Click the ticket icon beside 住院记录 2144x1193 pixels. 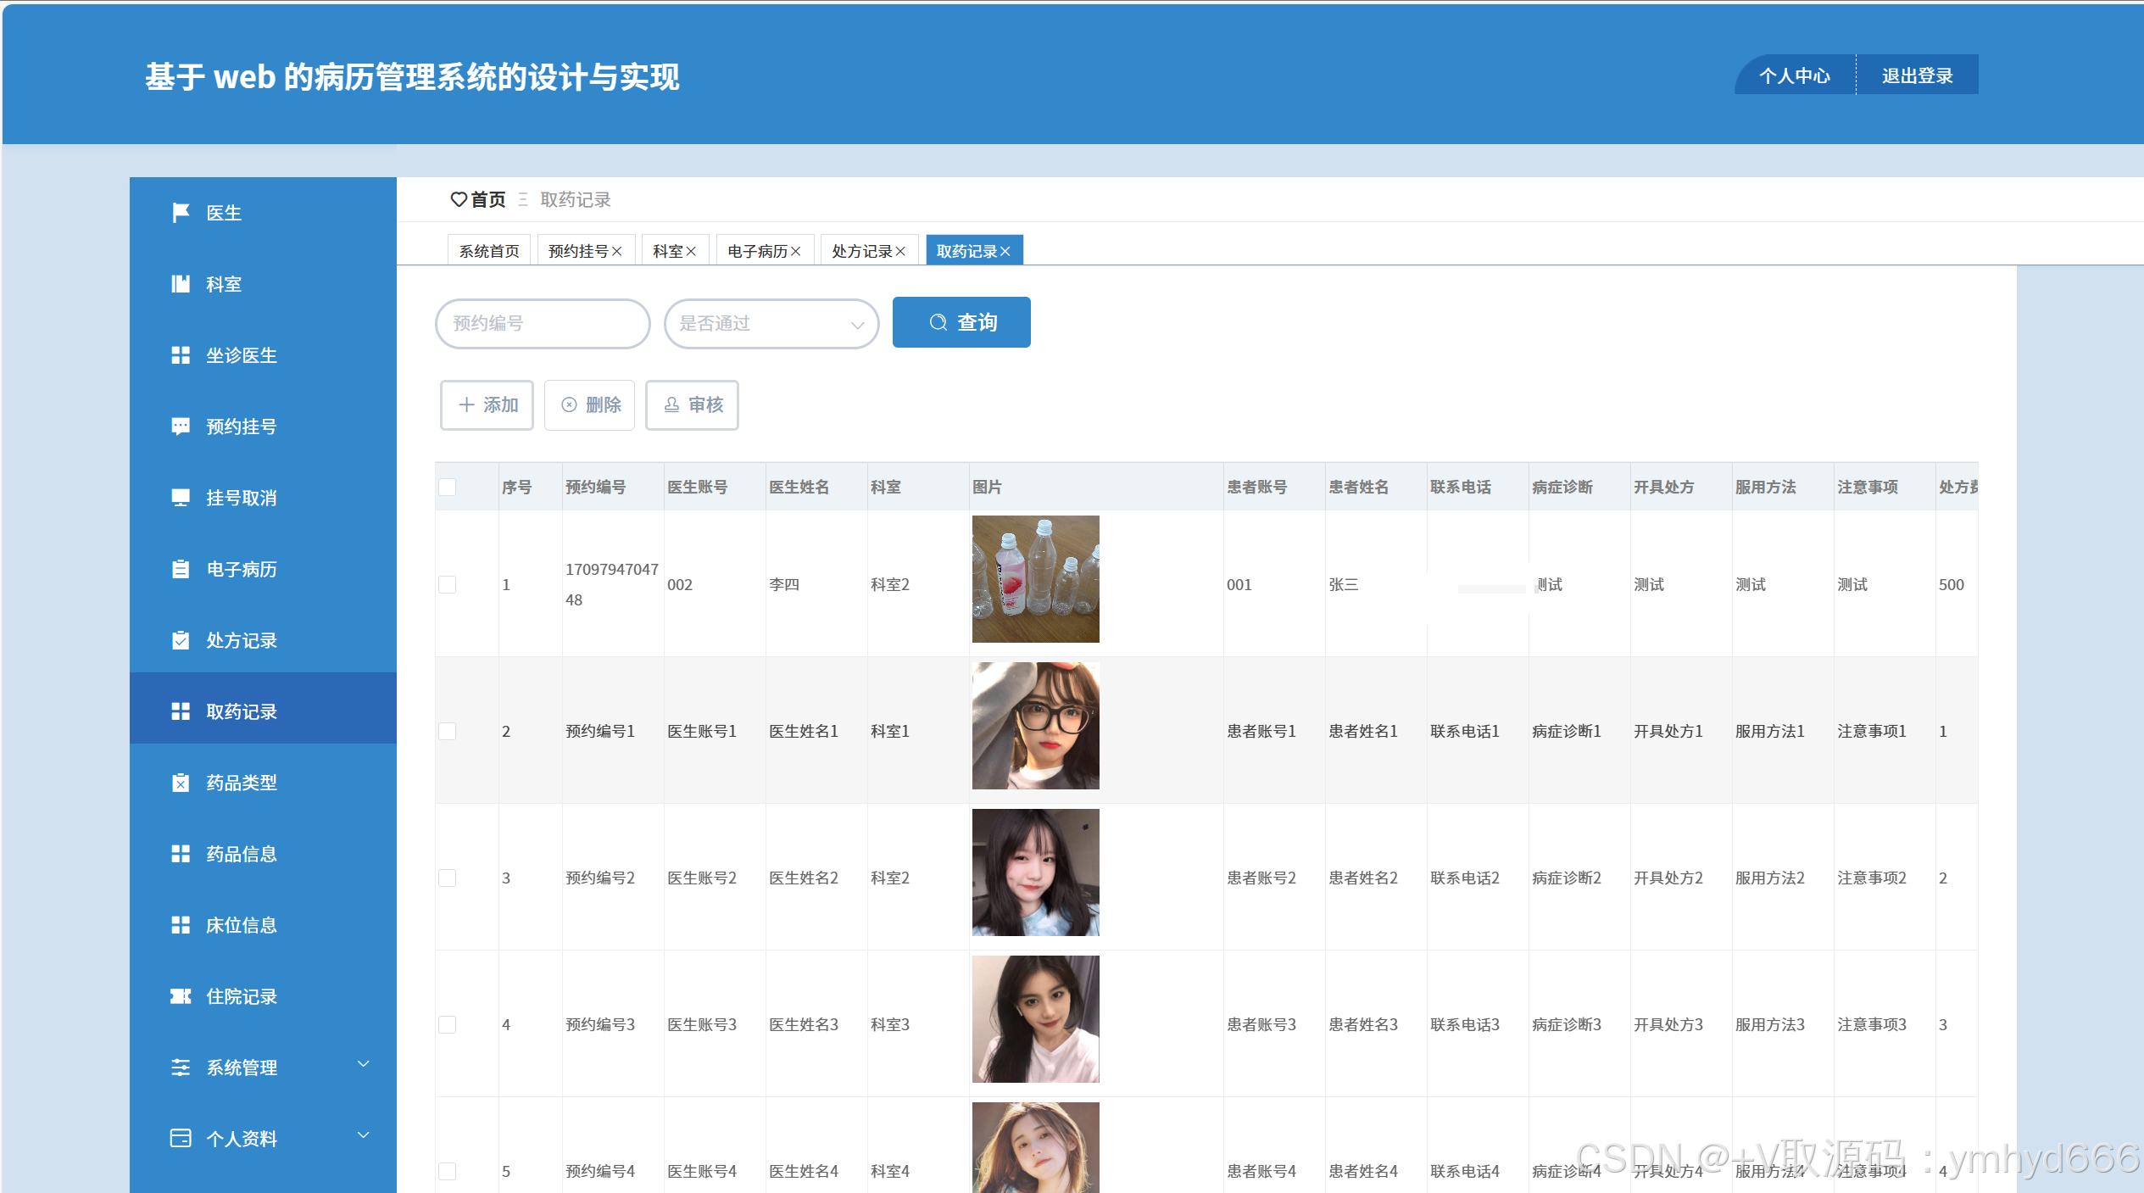180,996
